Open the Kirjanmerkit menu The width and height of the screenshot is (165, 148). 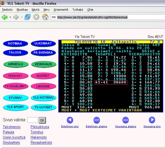[x=61, y=10]
